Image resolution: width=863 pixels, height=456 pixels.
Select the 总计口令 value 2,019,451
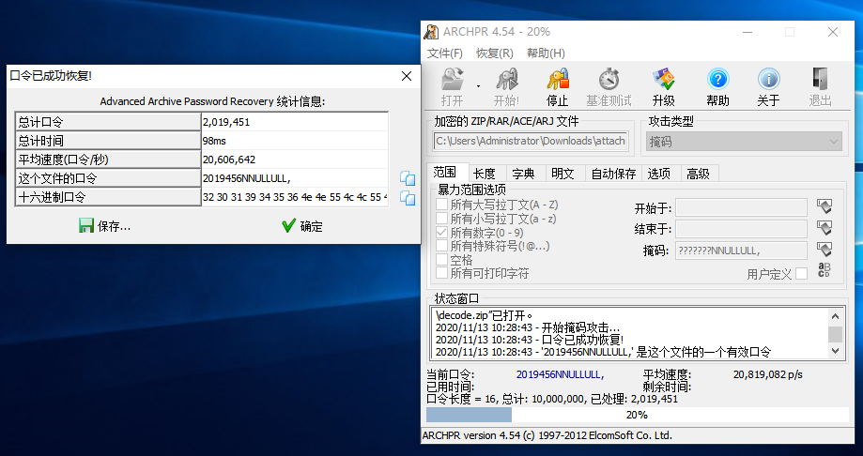click(295, 122)
